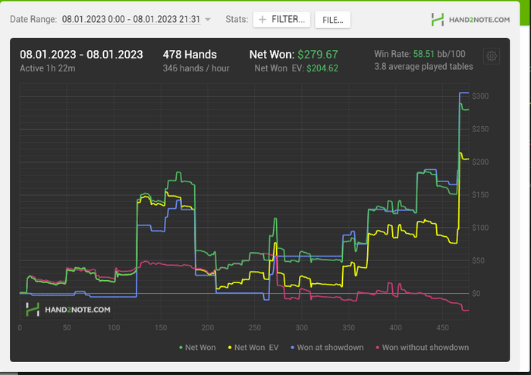531x375 pixels.
Task: Toggle the Net Won EV legend entry
Action: (253, 347)
